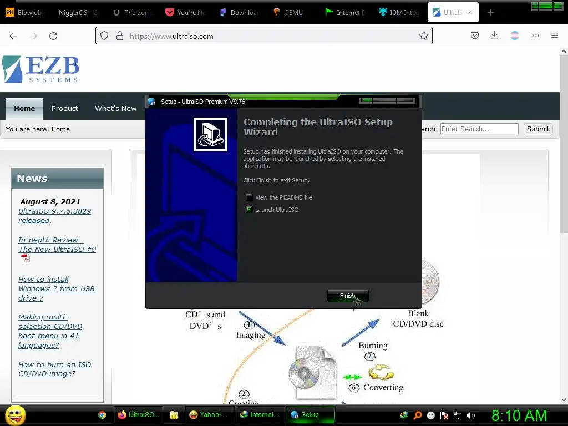The height and width of the screenshot is (426, 568).
Task: Open How to burn an ISO CD/DVD image link
Action: 54,369
